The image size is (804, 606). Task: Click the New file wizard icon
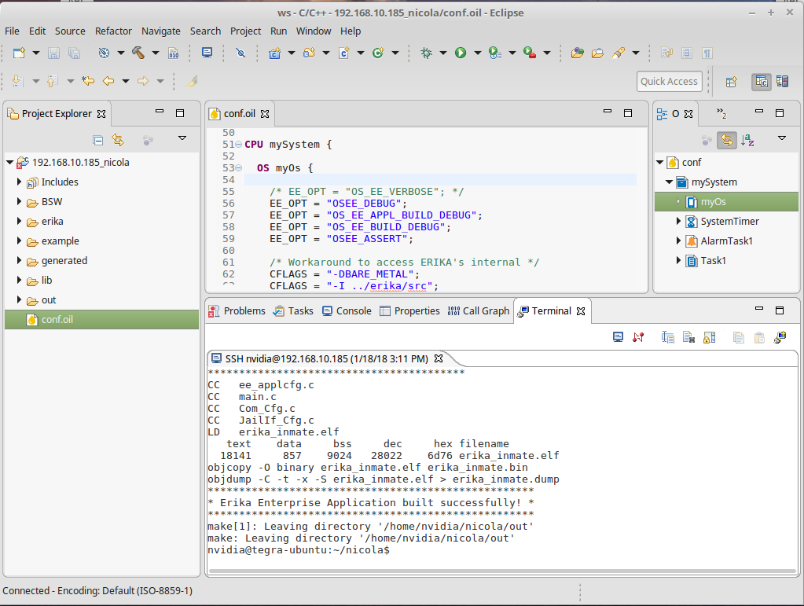19,53
